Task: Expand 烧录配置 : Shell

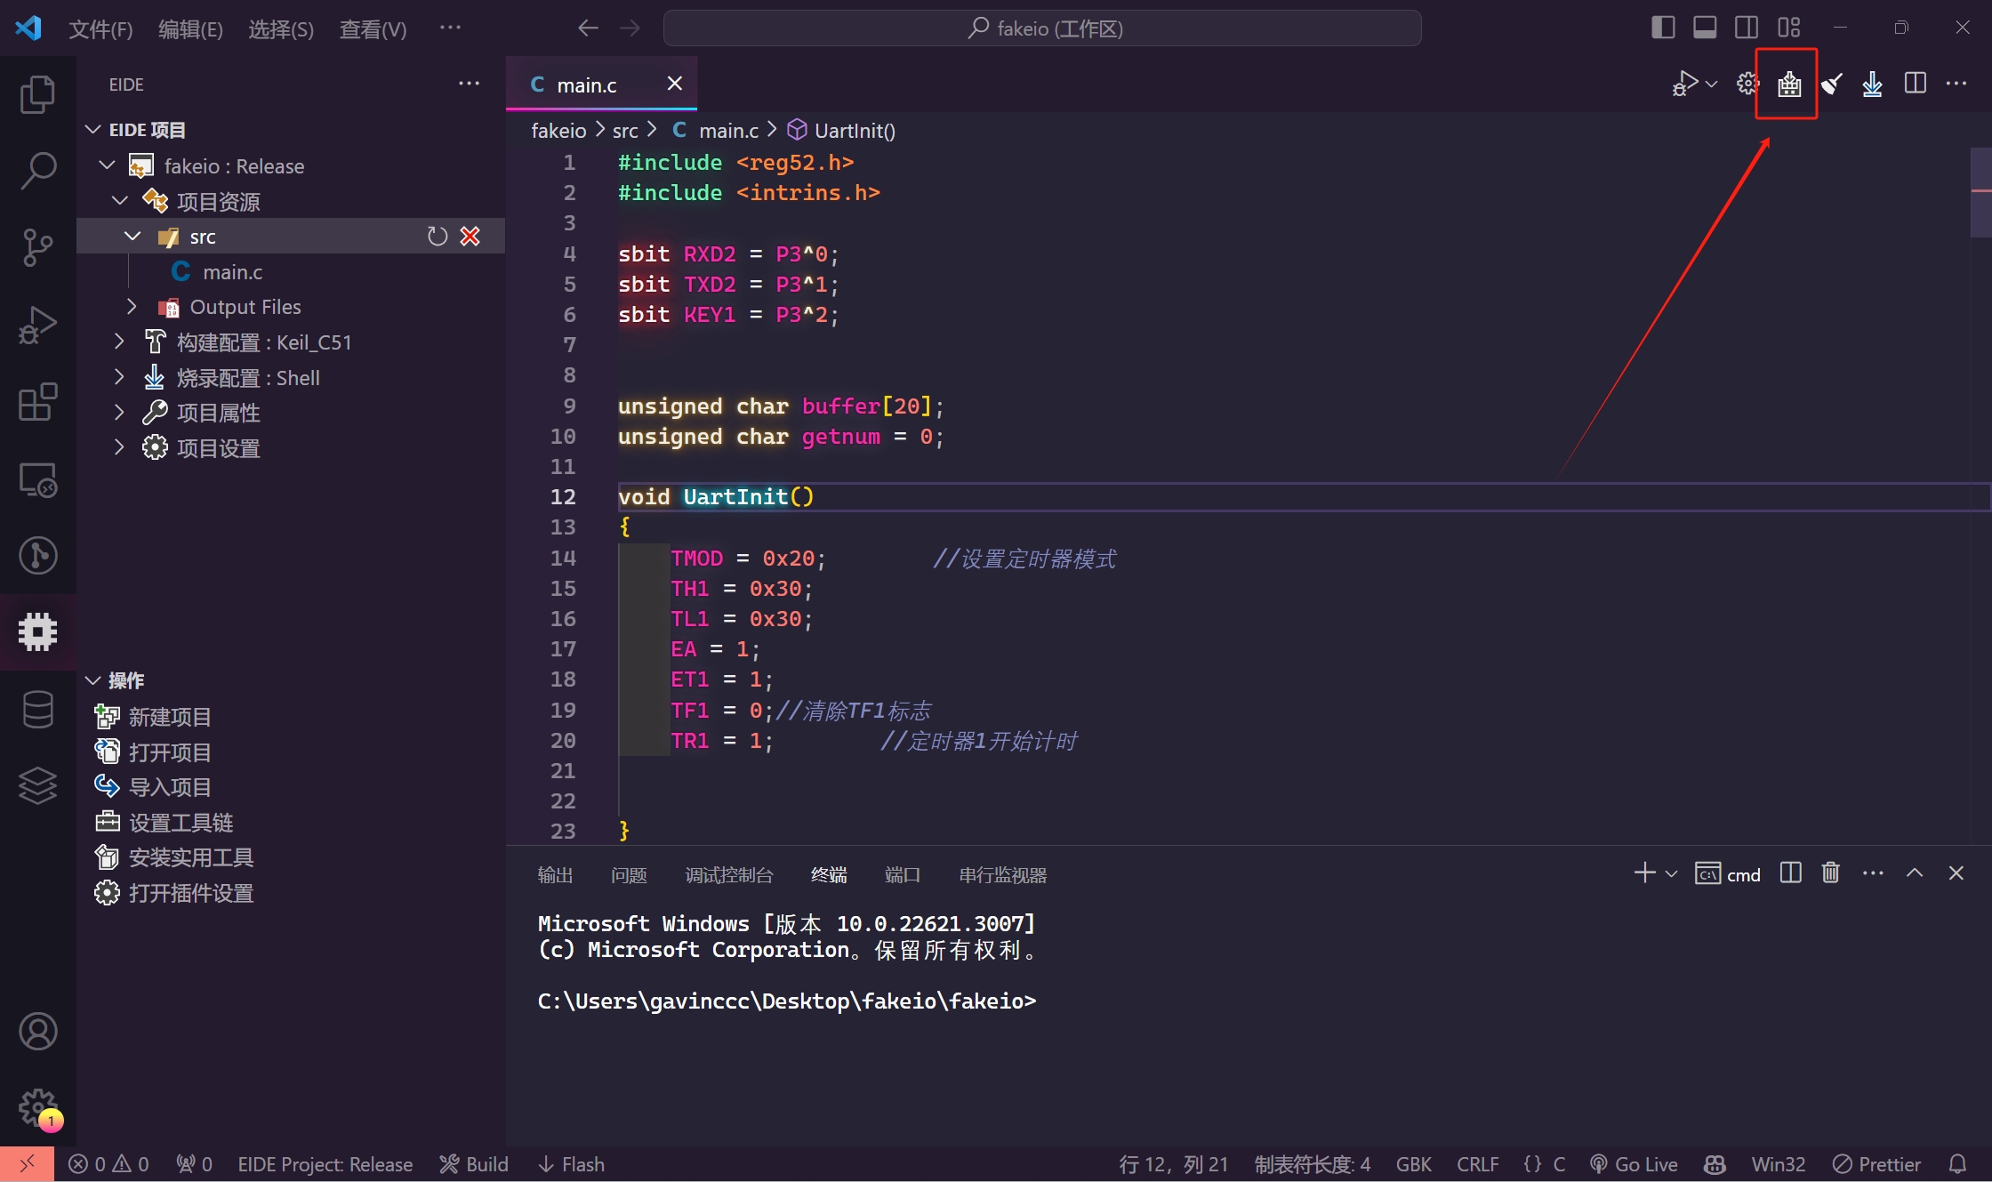Action: 119,377
